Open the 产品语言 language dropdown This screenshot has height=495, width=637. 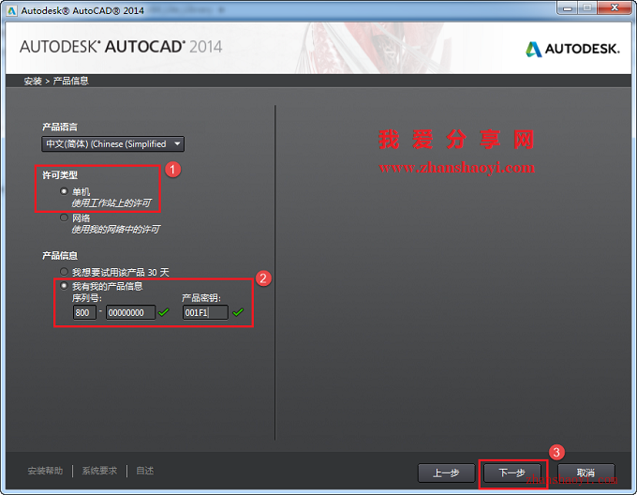click(x=113, y=143)
